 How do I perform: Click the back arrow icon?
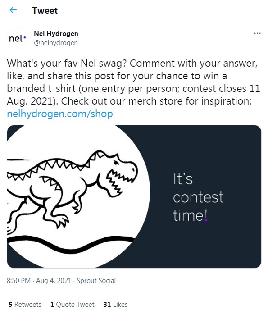[13, 10]
